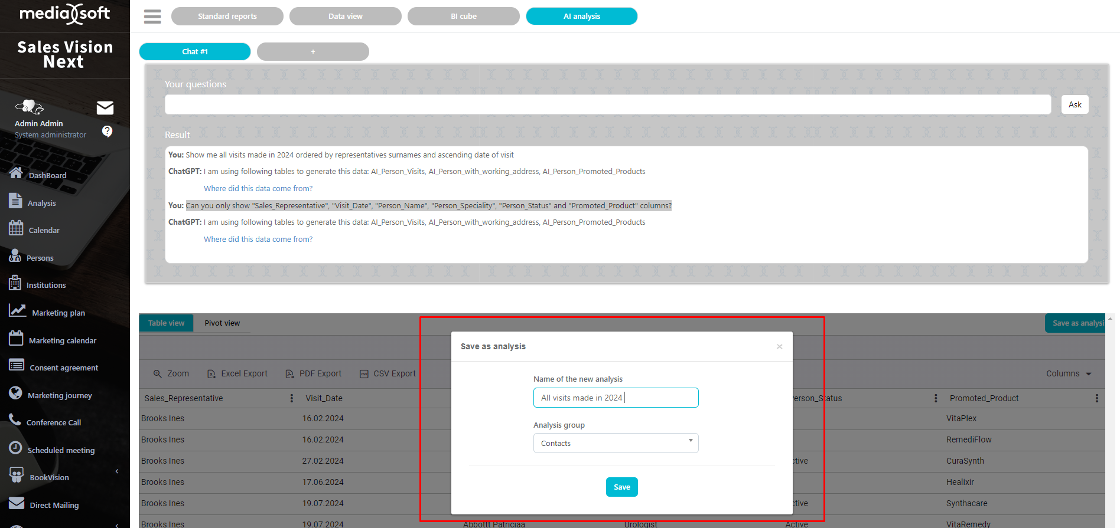The width and height of the screenshot is (1120, 528).
Task: Click the DashBoard home icon
Action: point(16,173)
